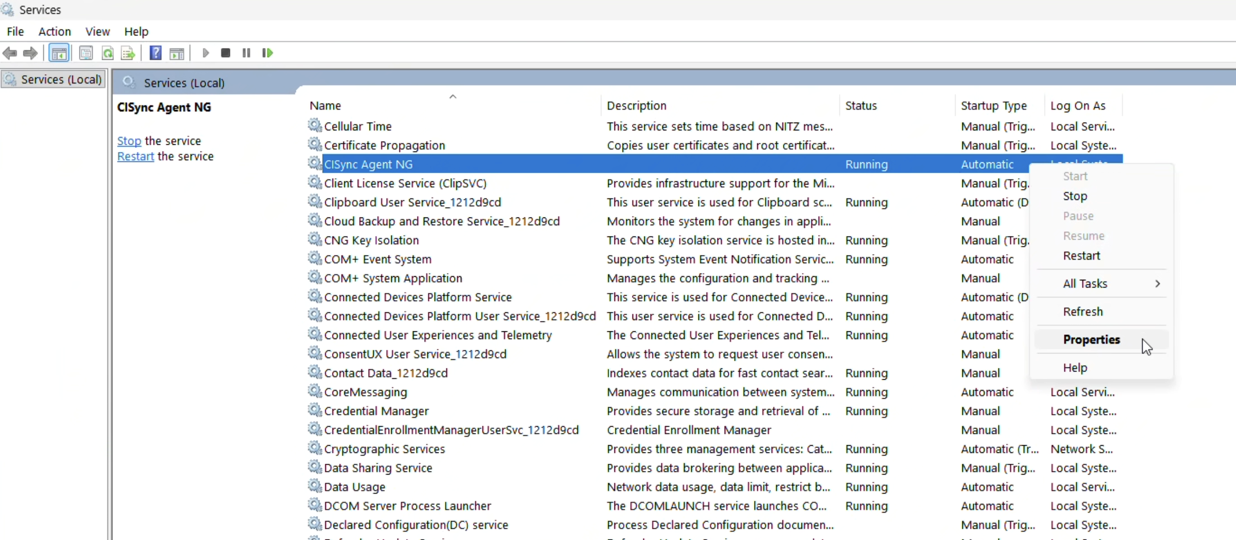Click the Stop Service square icon

225,53
